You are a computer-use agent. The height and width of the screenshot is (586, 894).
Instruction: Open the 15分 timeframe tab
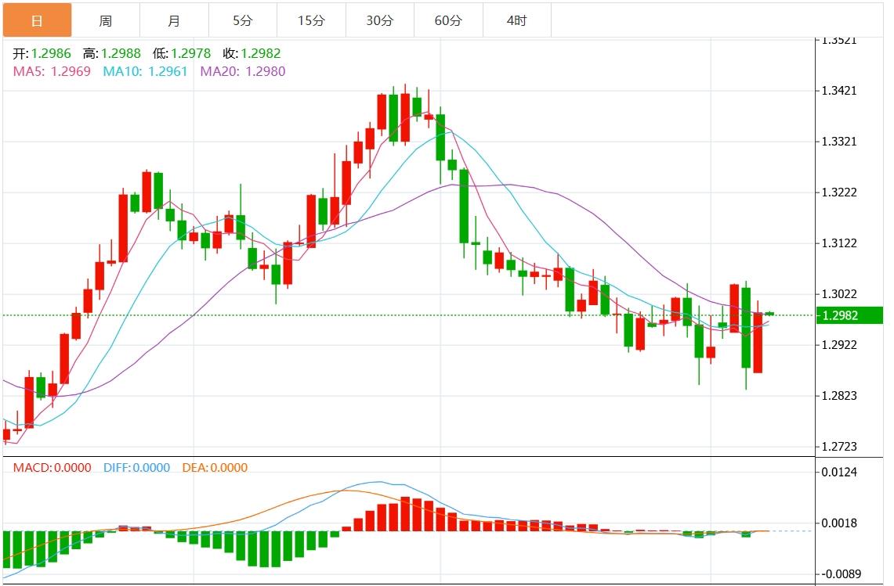(311, 20)
